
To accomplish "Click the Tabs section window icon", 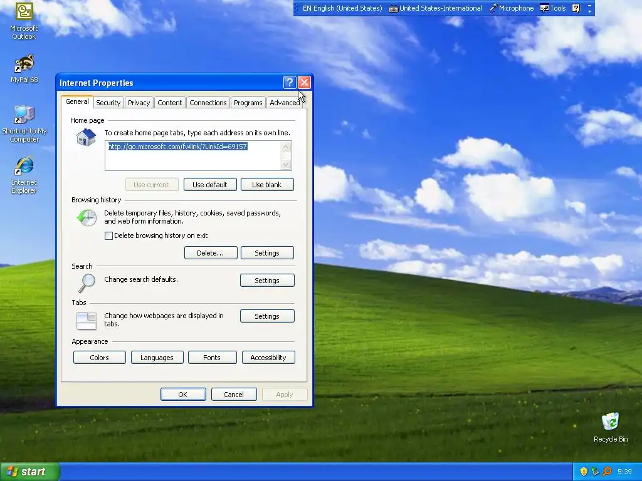I will pyautogui.click(x=87, y=321).
